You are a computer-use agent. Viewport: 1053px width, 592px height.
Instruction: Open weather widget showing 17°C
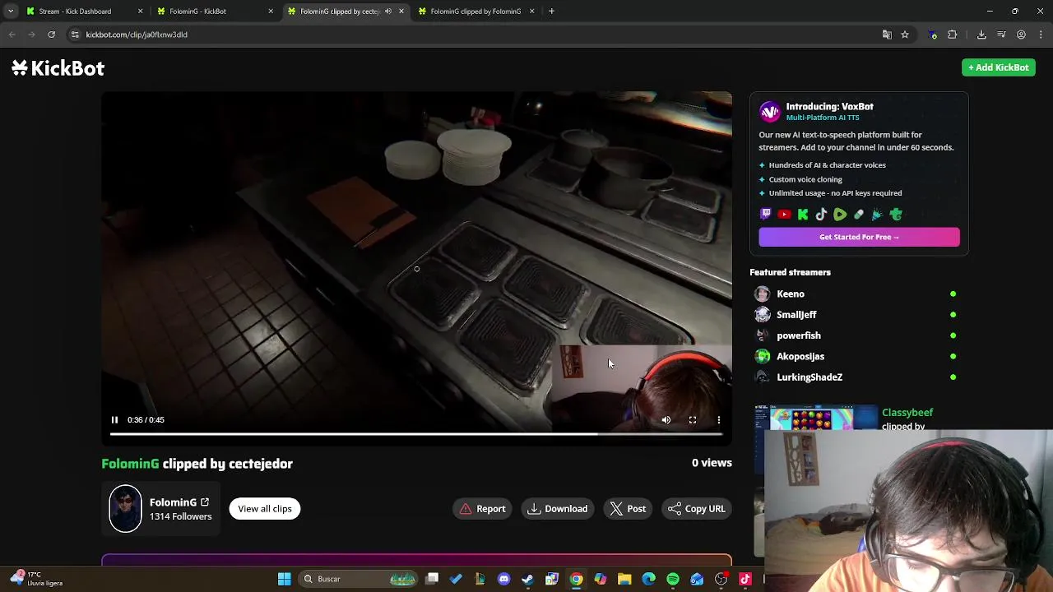(35, 579)
